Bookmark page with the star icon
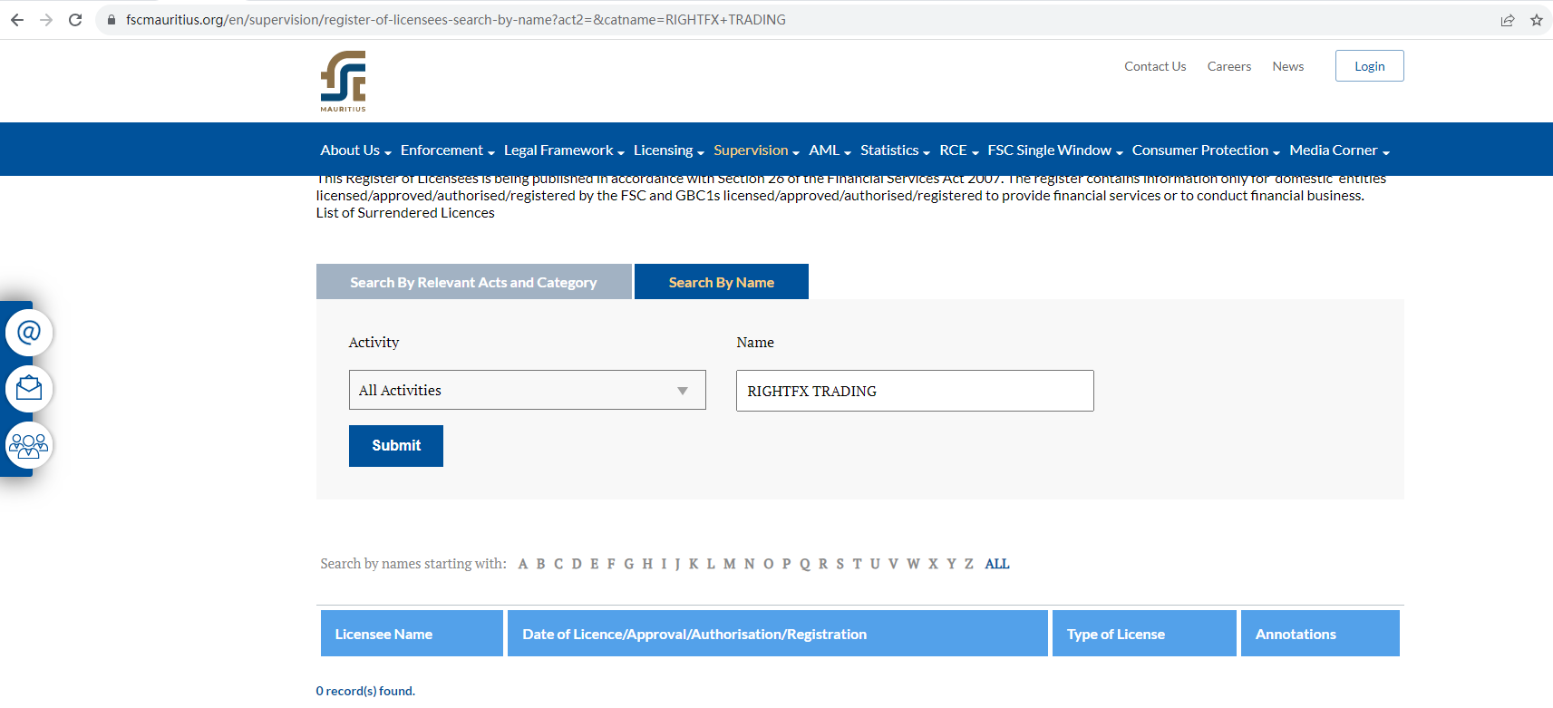The height and width of the screenshot is (708, 1553). [1536, 20]
